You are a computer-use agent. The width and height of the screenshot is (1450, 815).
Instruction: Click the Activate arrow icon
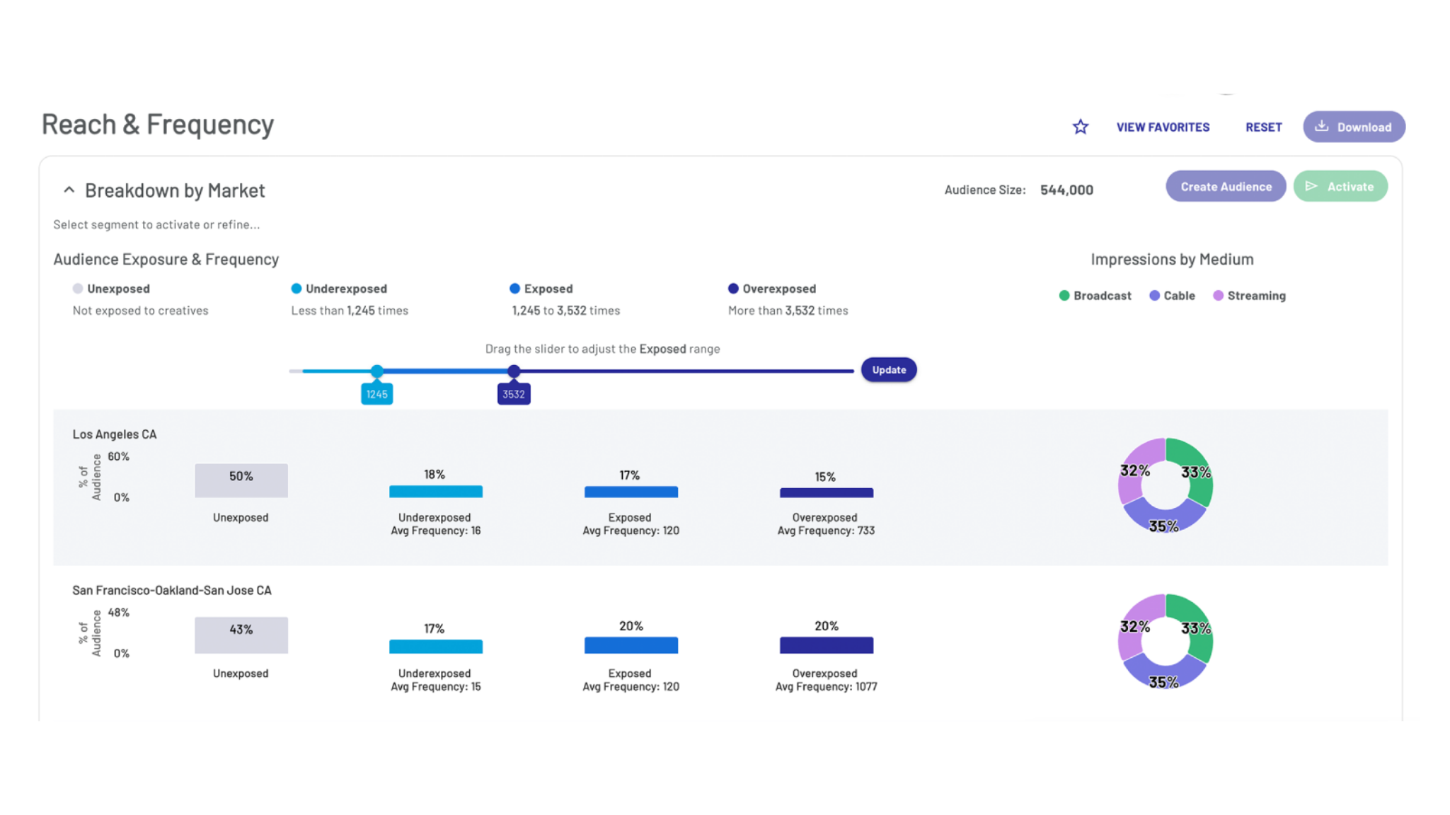(x=1311, y=186)
